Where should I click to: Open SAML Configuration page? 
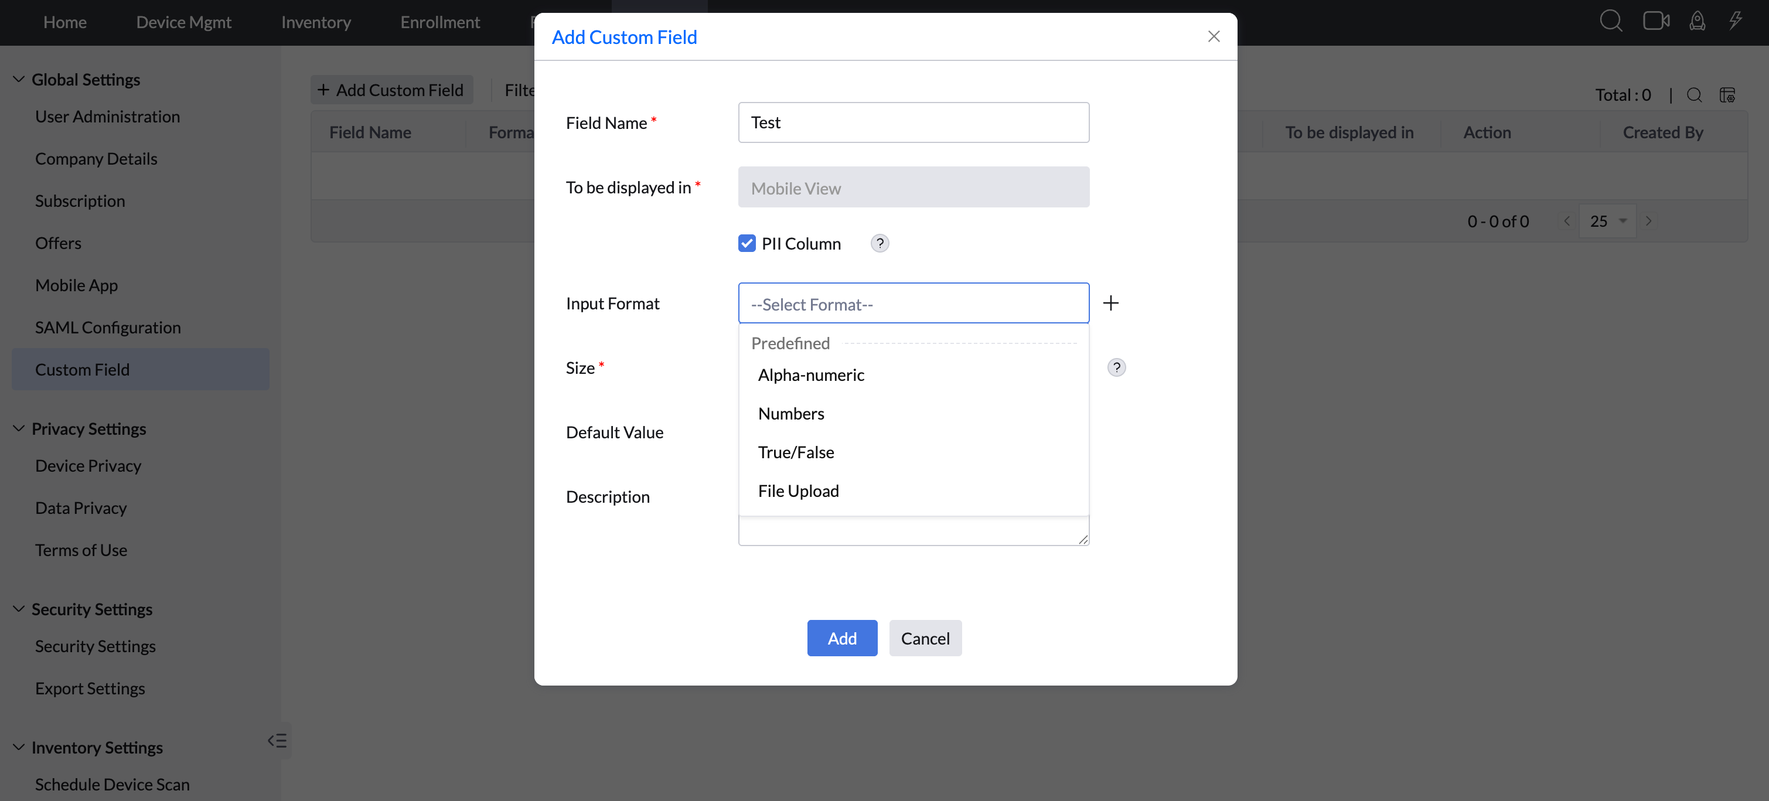108,328
